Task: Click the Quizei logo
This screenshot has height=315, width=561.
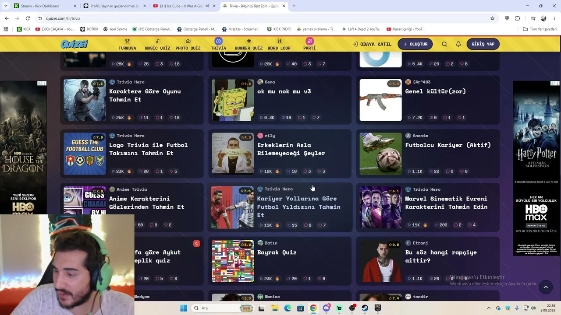Action: pos(75,44)
